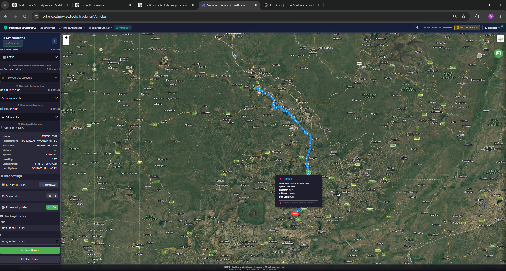Click the Map Settings gear icon
The height and width of the screenshot is (271, 506).
[2, 176]
